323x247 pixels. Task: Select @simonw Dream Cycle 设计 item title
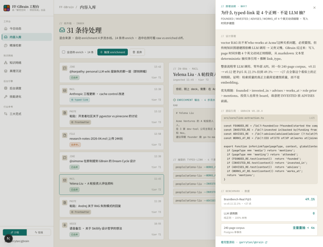click(x=102, y=161)
